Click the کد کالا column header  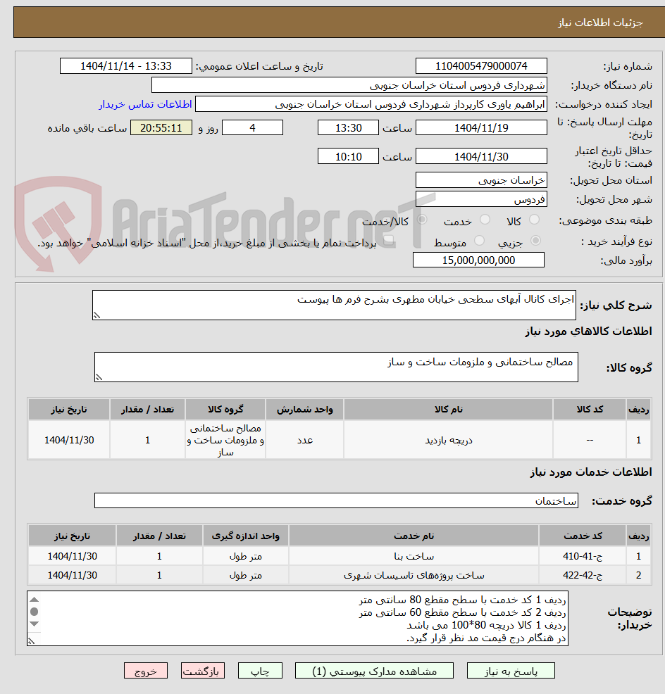[590, 410]
